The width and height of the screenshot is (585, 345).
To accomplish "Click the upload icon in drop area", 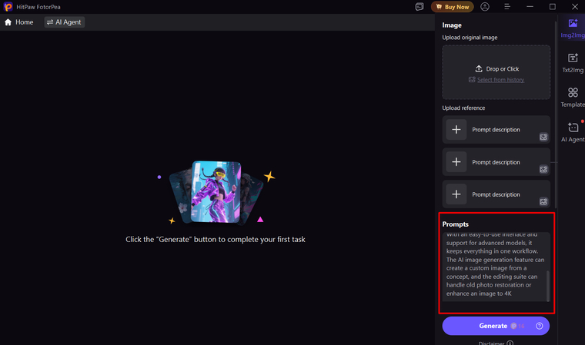I will coord(478,69).
